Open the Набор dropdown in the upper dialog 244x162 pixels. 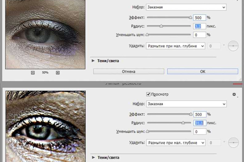coord(186,7)
